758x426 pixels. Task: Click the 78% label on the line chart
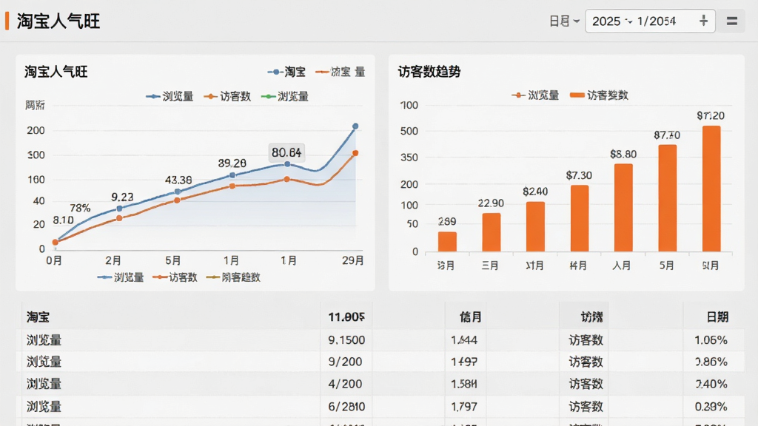click(x=80, y=208)
